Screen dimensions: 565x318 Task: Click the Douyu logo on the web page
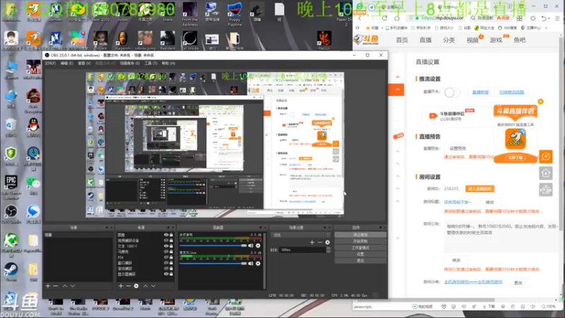[366, 40]
